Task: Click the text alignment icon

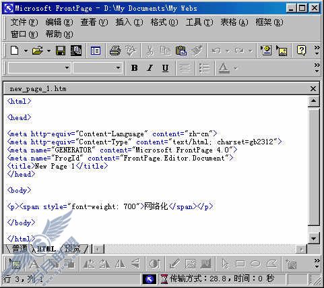Action: point(185,67)
